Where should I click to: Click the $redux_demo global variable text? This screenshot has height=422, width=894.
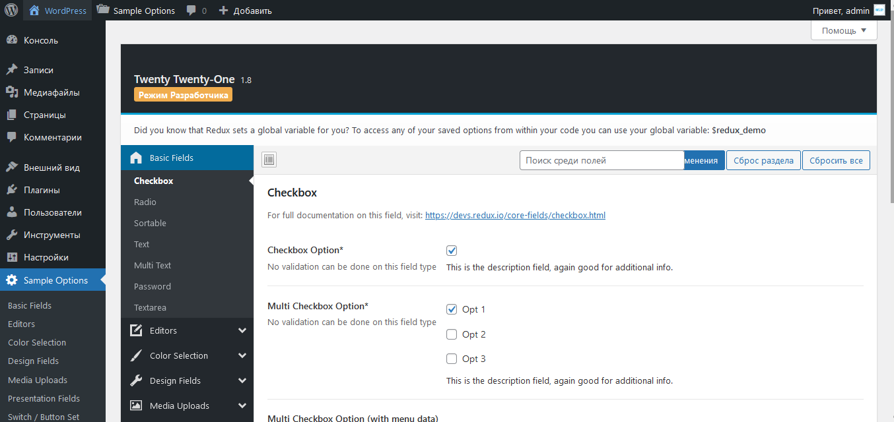click(739, 131)
